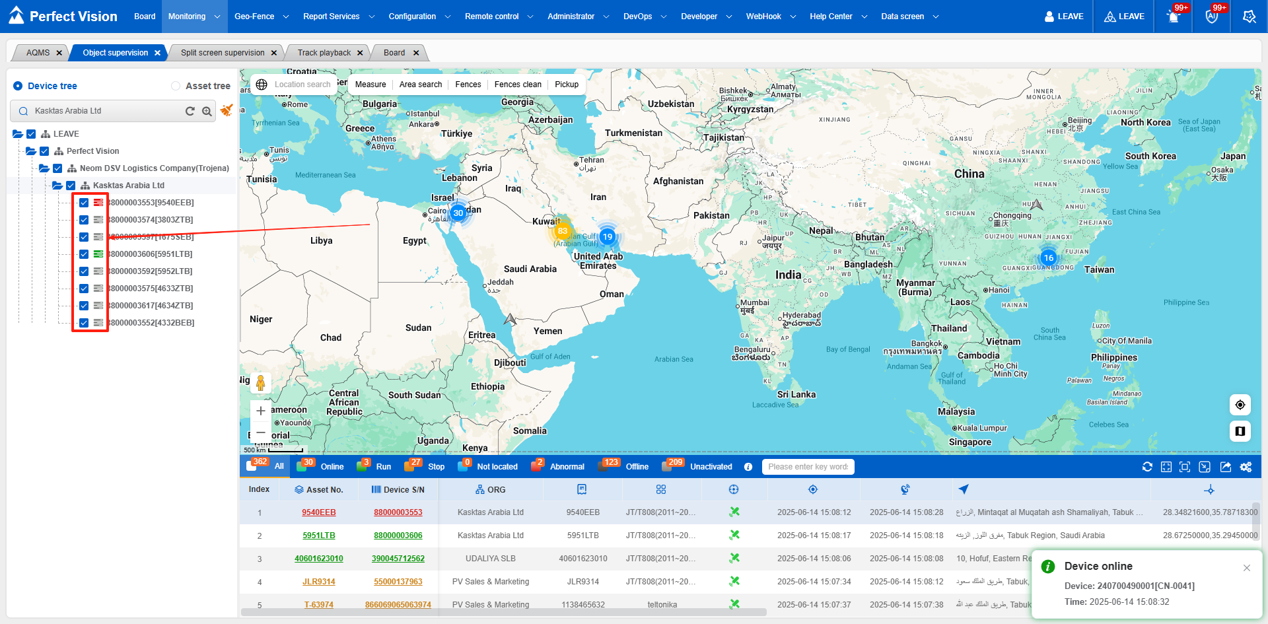
Task: Click the keyword search input field
Action: 808,467
